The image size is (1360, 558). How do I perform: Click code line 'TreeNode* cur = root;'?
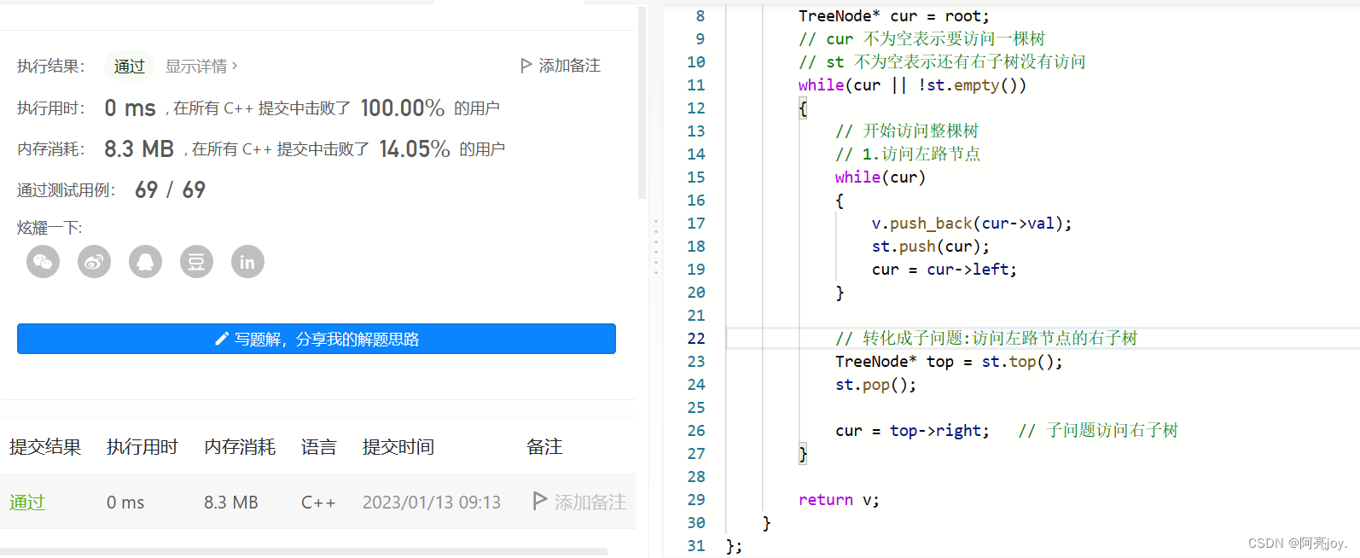[x=894, y=16]
